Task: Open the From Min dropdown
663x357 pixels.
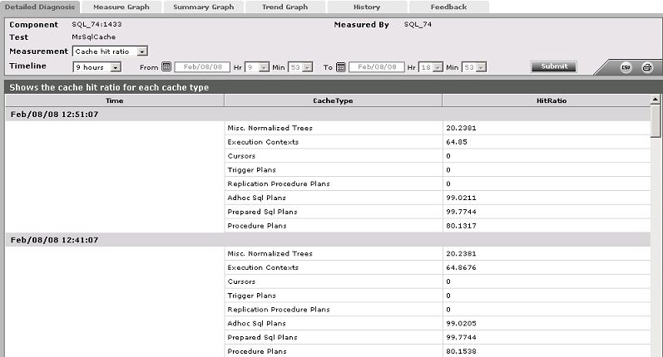Action: pyautogui.click(x=300, y=67)
